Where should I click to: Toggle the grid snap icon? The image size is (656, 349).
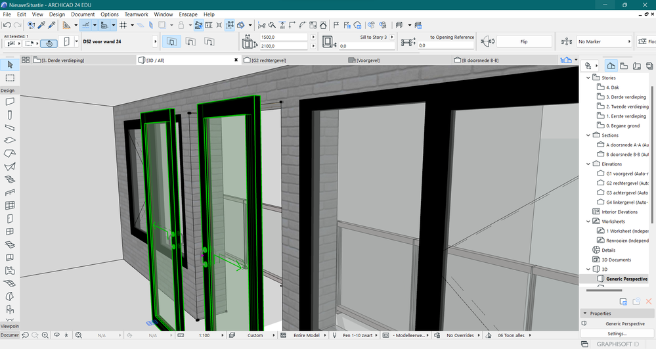123,26
